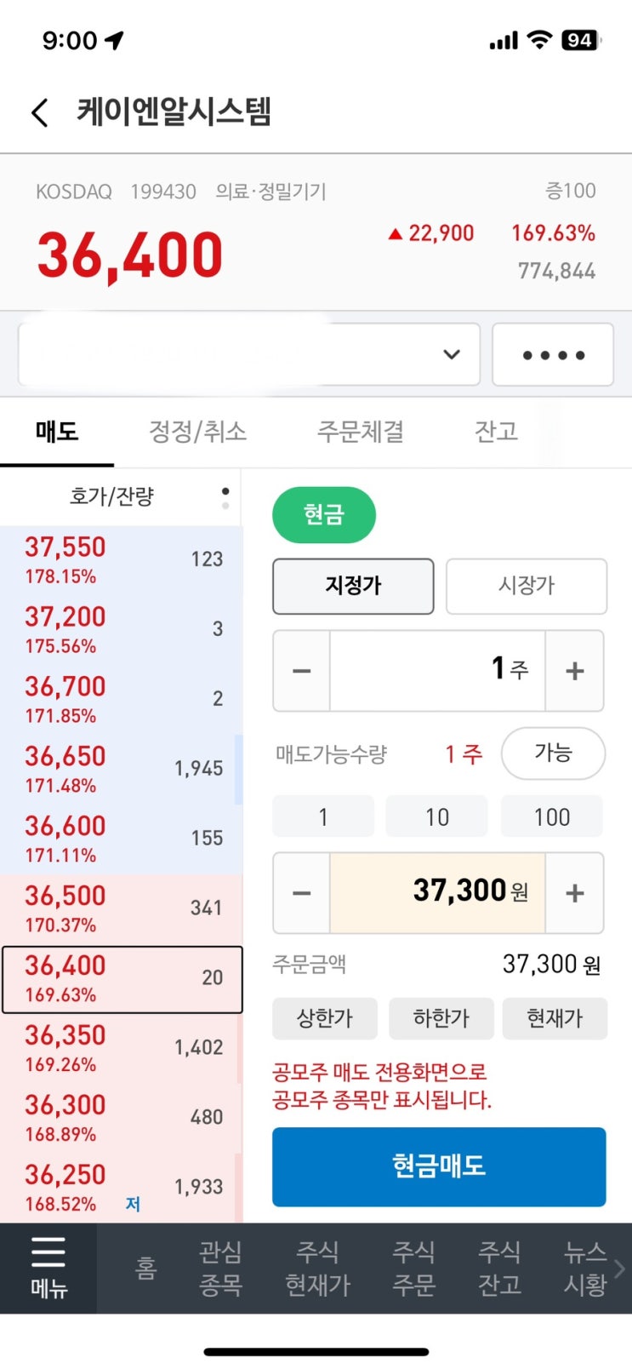Go to 주식잔고 in the bottom navigation
This screenshot has height=1369, width=632.
[x=498, y=1268]
